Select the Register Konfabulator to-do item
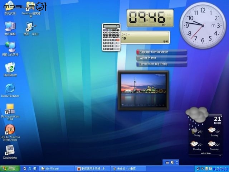Image resolution: width=229 pixels, height=172 pixels. [x=162, y=52]
